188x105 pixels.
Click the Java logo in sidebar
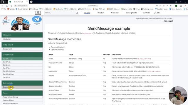tap(5, 20)
